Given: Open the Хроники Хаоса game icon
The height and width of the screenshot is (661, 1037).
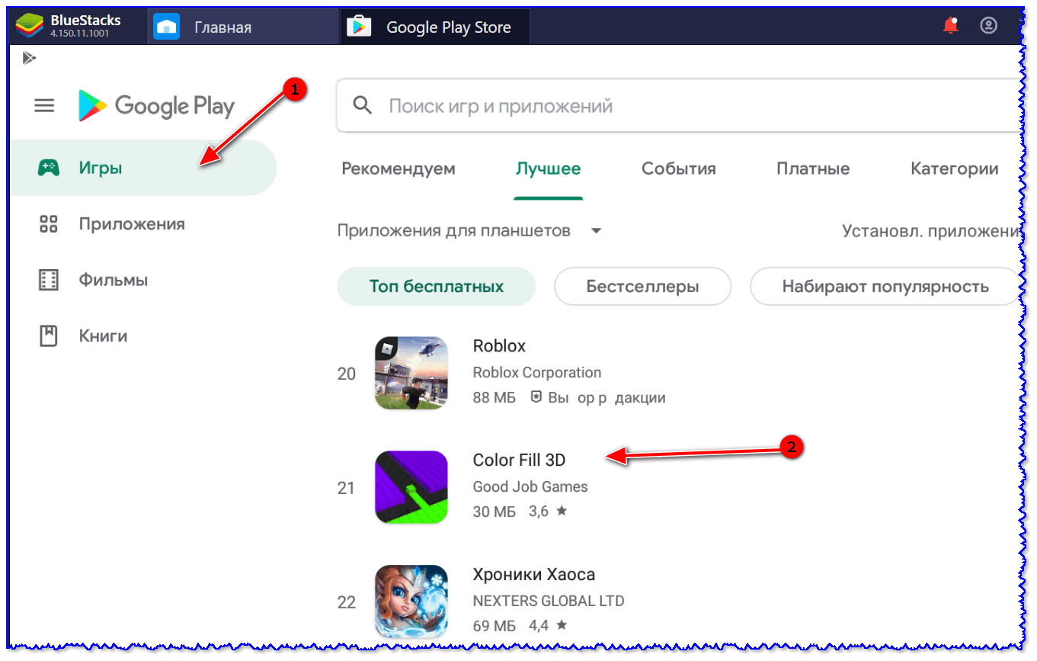Looking at the screenshot, I should (x=411, y=602).
